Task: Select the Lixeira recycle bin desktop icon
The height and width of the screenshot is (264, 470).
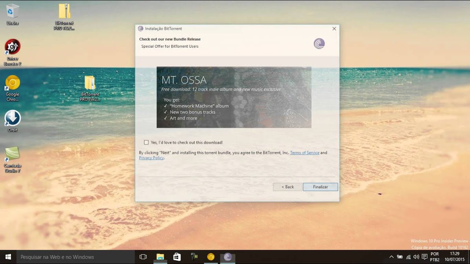Action: (x=12, y=15)
